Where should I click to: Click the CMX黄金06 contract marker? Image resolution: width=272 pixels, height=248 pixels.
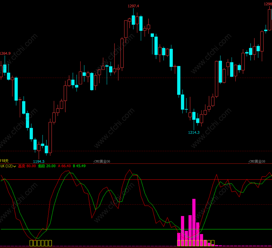102,161
